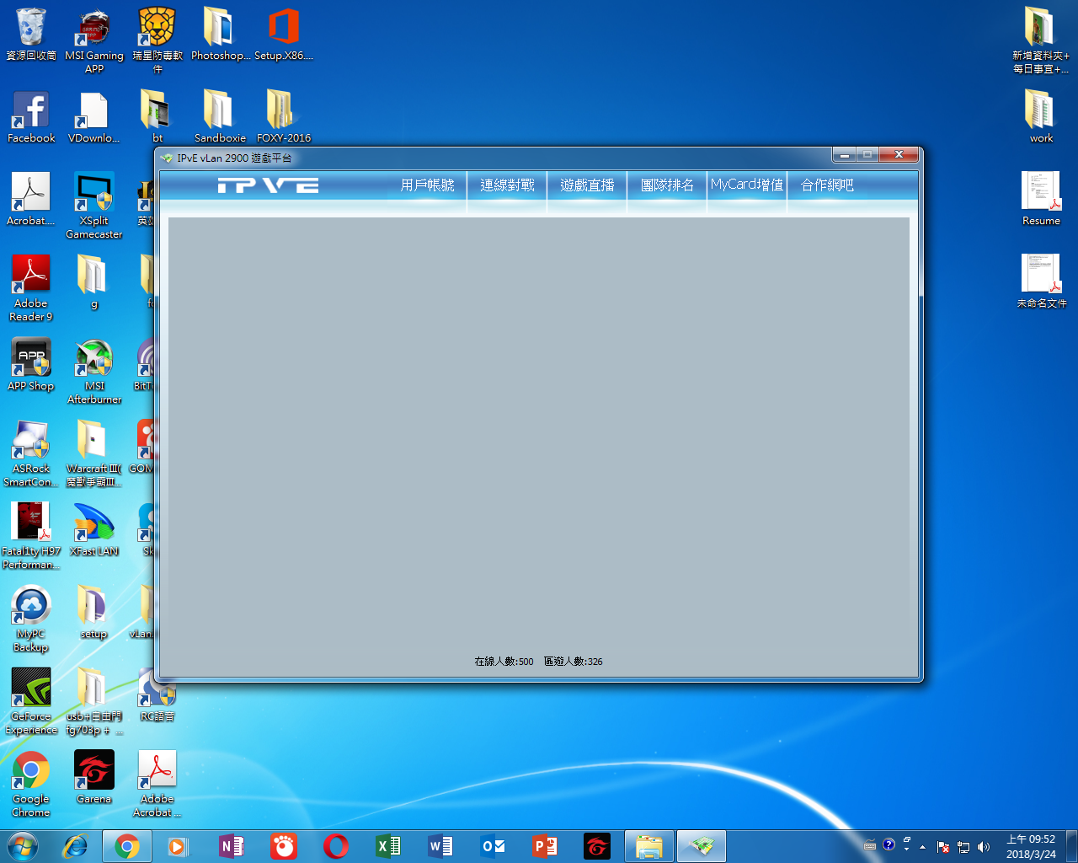Select the 瑞星防毒軟件 antivirus shortcut
Viewport: 1078px width, 863px height.
pyautogui.click(x=157, y=41)
